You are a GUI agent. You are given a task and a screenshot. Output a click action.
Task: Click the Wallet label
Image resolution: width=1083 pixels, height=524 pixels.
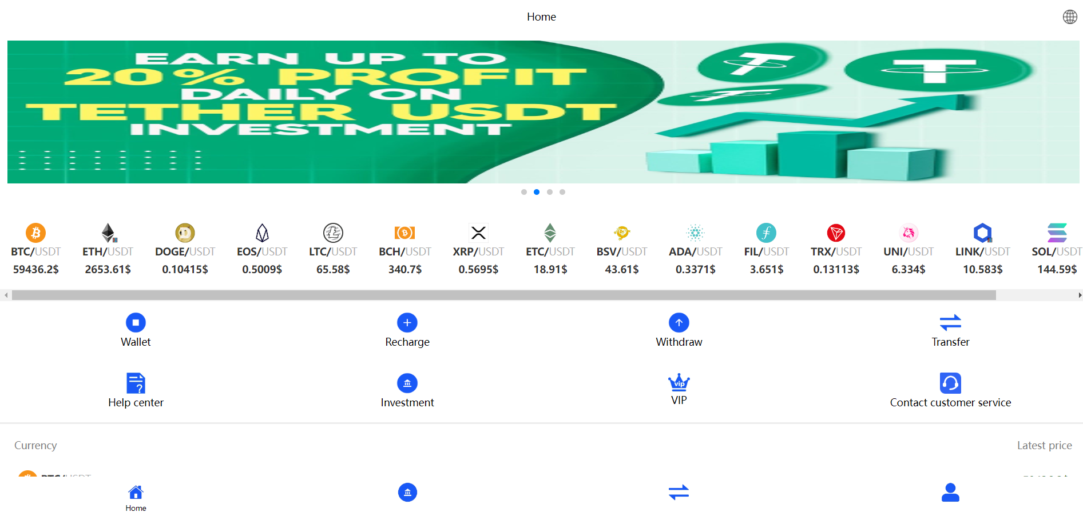pyautogui.click(x=136, y=342)
